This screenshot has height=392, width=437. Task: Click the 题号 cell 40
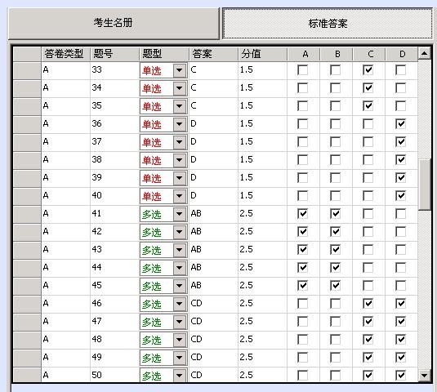[x=115, y=196]
